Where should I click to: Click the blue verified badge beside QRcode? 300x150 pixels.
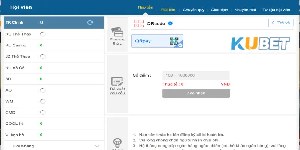(x=170, y=23)
